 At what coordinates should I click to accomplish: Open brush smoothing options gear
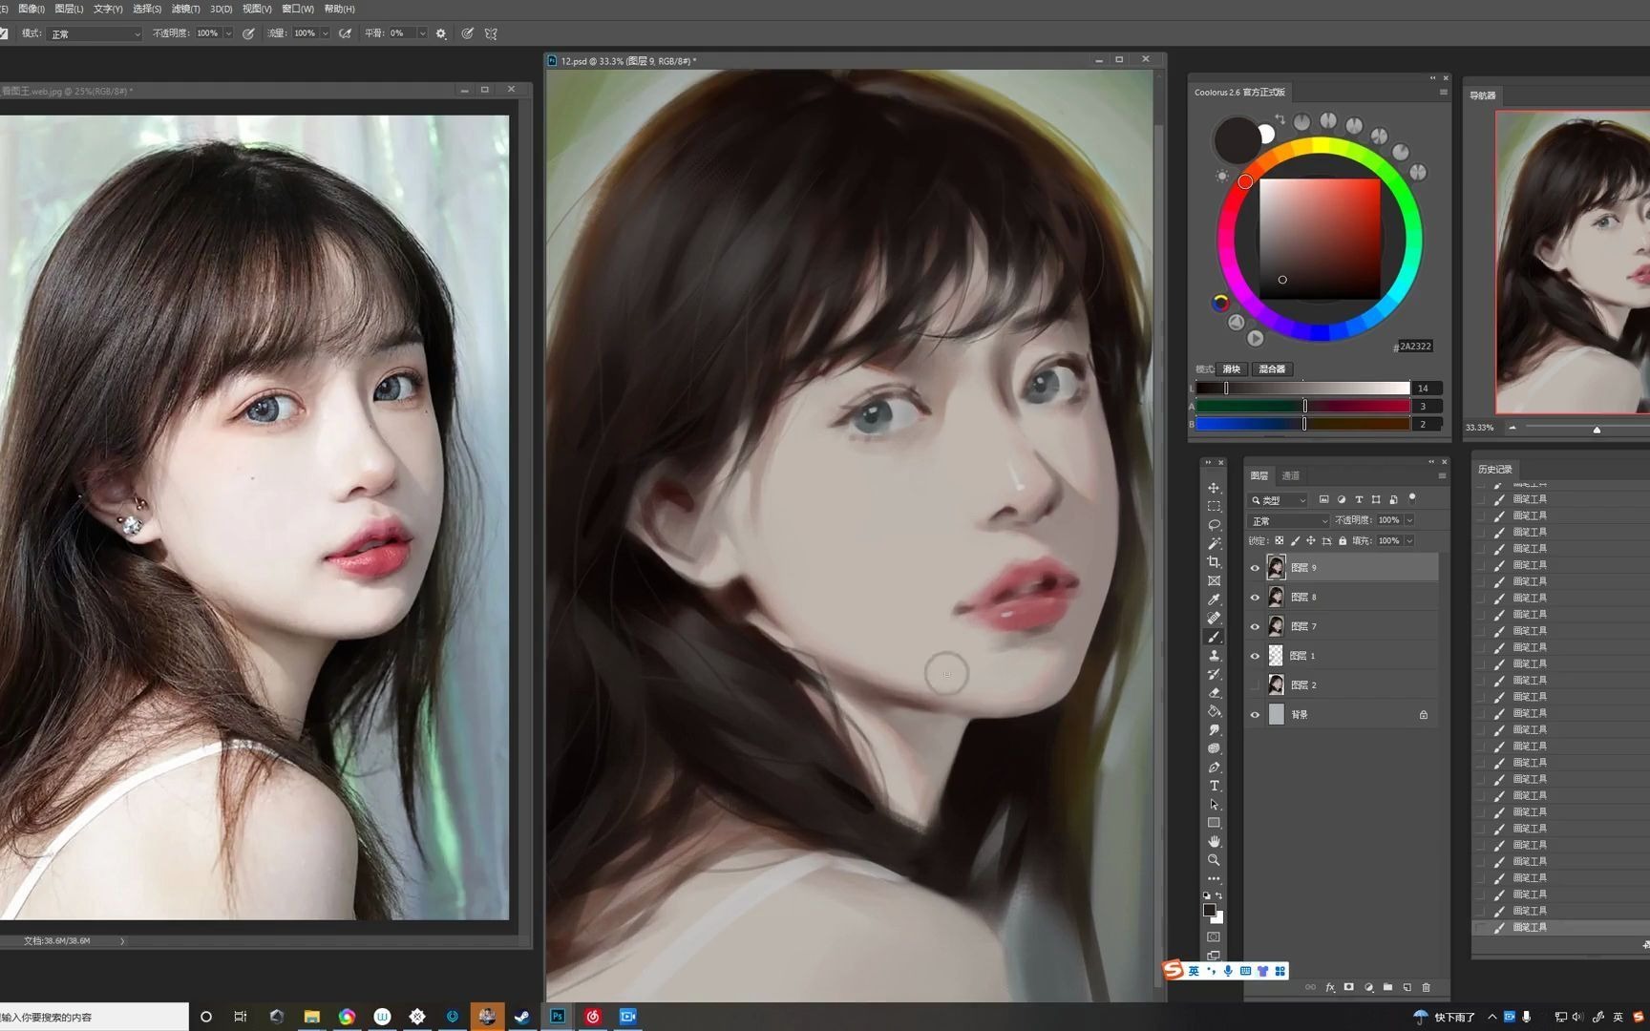coord(441,33)
